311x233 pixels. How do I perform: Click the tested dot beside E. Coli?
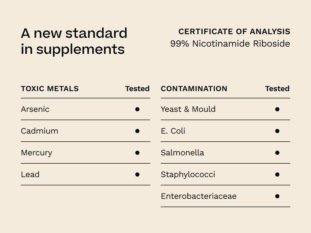(277, 131)
